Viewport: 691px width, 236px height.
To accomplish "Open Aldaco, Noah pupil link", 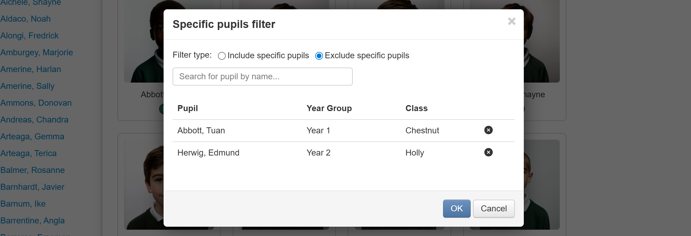I will 26,19.
